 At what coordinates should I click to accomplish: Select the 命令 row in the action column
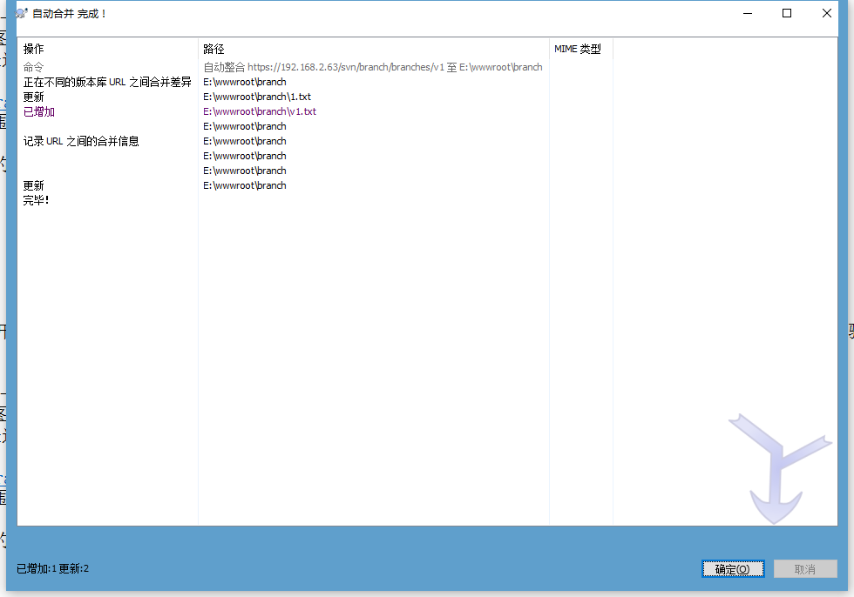point(33,67)
